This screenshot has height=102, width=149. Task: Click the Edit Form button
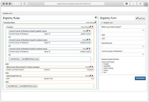pyautogui.click(x=140, y=18)
